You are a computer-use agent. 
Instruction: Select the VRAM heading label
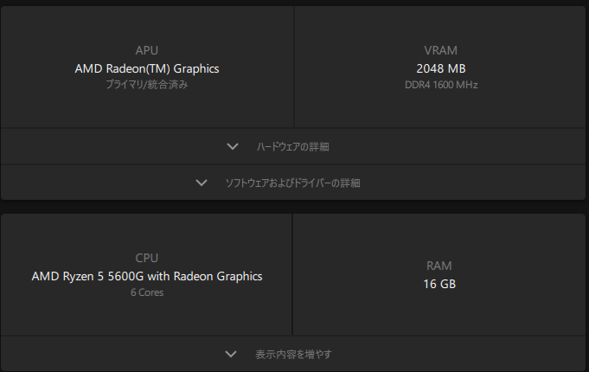pos(440,50)
